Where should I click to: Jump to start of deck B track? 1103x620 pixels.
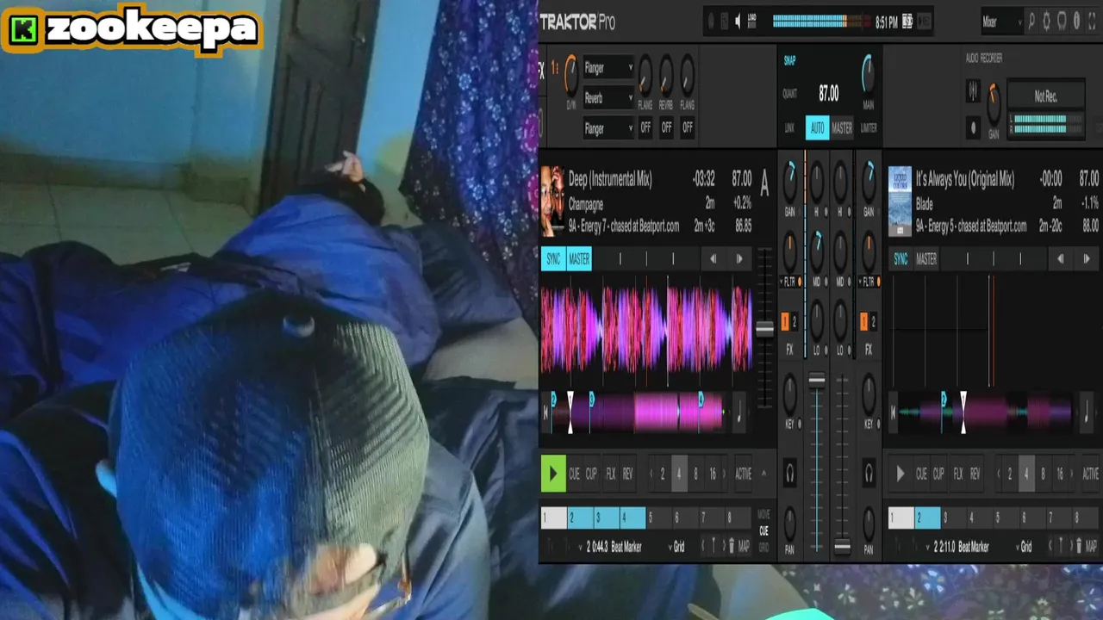click(894, 412)
